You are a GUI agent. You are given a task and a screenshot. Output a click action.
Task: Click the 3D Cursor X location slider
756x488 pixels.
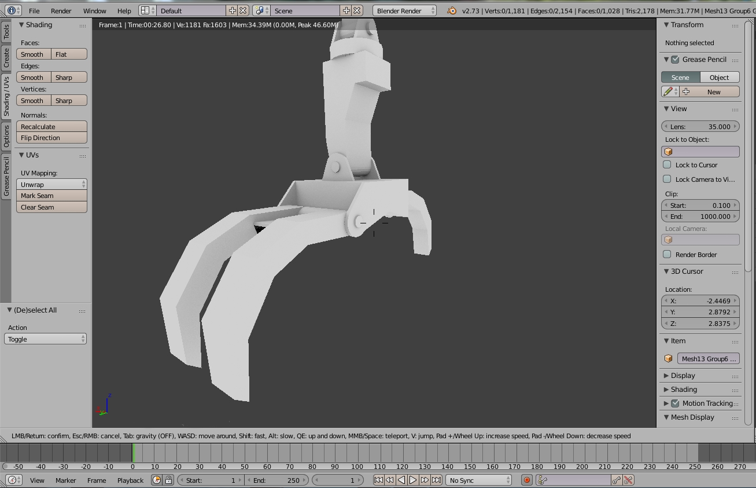pyautogui.click(x=700, y=300)
